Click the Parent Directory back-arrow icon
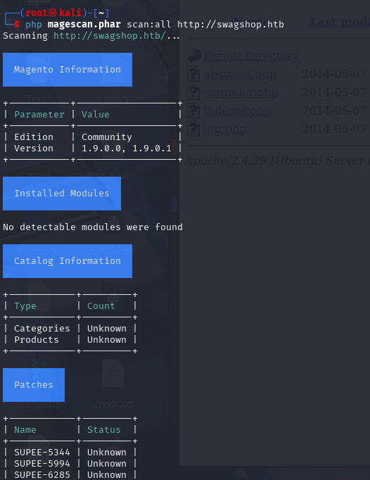This screenshot has width=370, height=480. coord(194,56)
